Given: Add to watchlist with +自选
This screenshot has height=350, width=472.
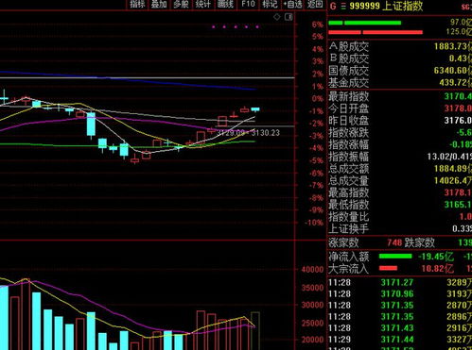Looking at the screenshot, I should (292, 4).
